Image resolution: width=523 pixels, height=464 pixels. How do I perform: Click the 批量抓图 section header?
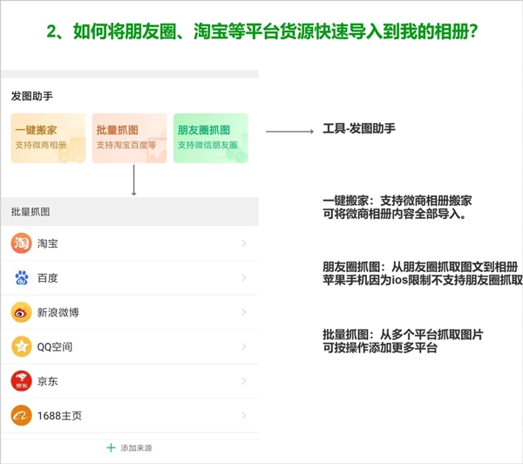[x=31, y=212]
